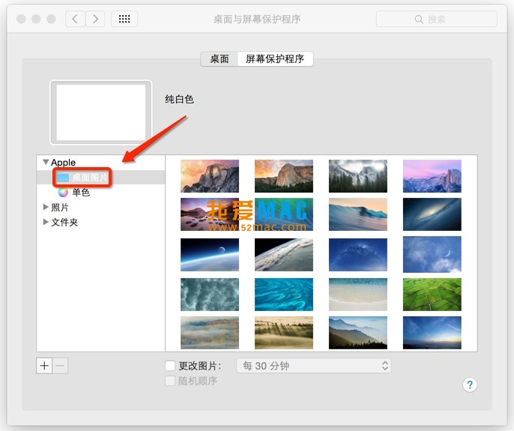The height and width of the screenshot is (431, 514).
Task: Choose the blue misty mountains wallpaper
Action: point(358,333)
